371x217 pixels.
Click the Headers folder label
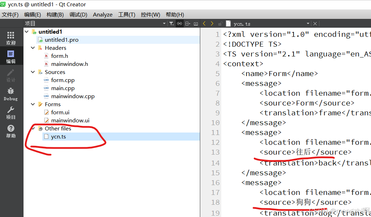pyautogui.click(x=55, y=48)
